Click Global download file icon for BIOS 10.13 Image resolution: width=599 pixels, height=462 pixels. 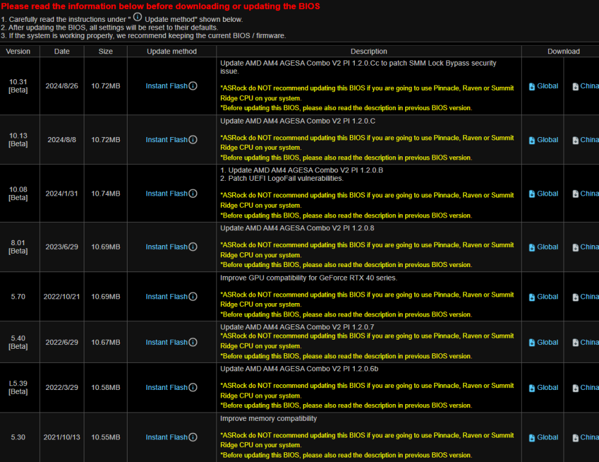(532, 140)
